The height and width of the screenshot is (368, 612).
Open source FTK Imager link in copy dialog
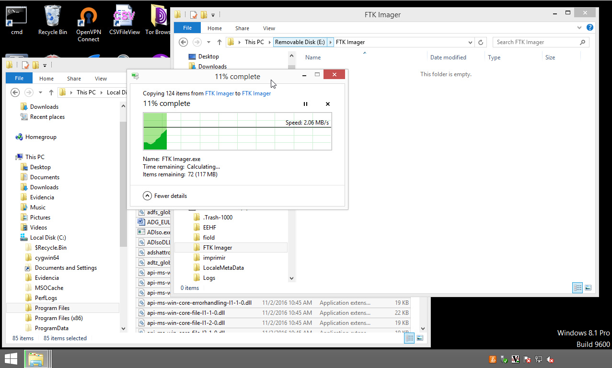pos(219,93)
